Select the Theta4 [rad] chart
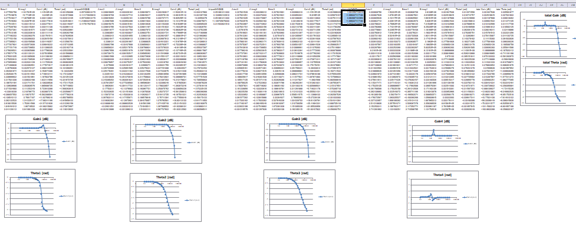Image resolution: width=576 pixels, height=226 pixels. point(442,195)
